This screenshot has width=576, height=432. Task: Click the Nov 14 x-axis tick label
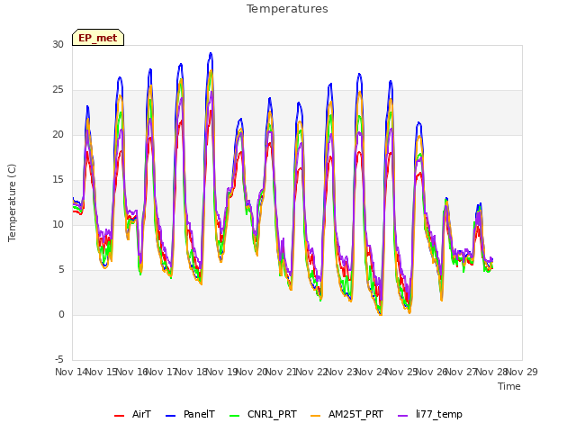coord(71,372)
